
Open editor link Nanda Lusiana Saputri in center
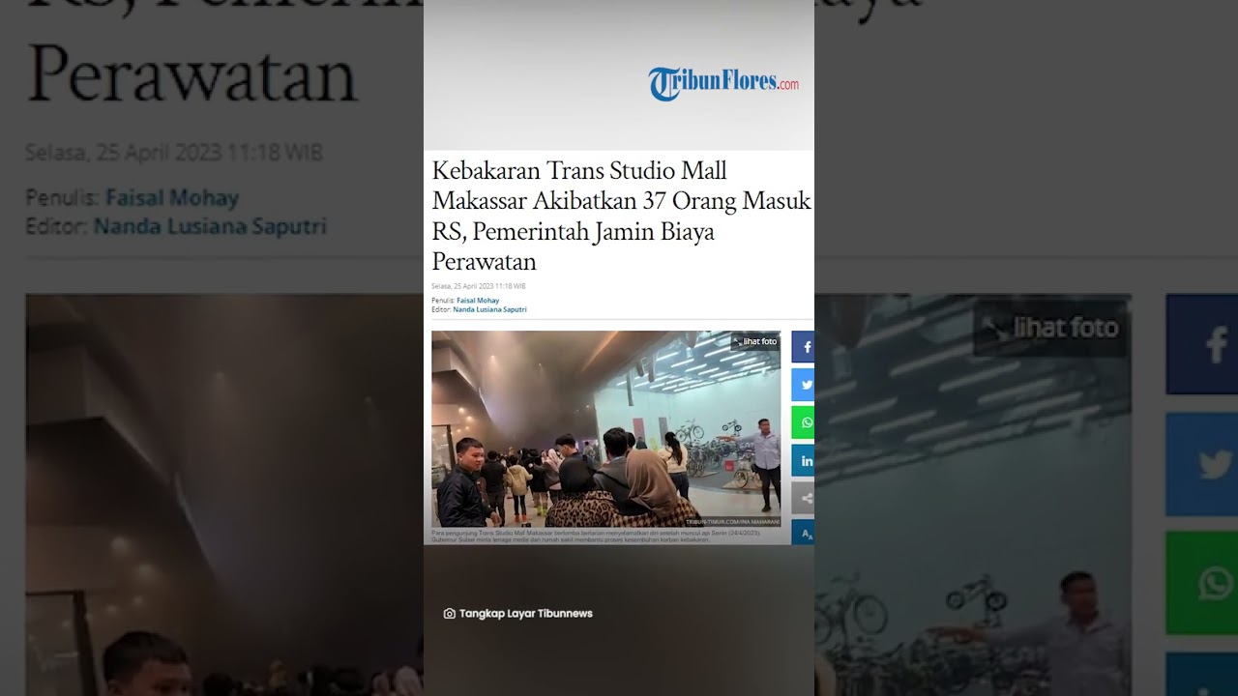click(489, 309)
